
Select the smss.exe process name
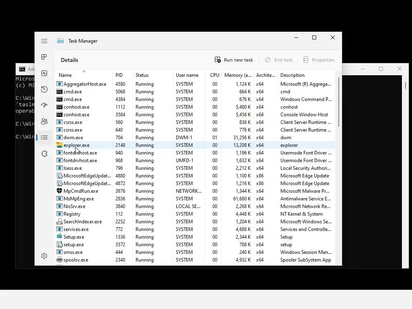click(73, 252)
